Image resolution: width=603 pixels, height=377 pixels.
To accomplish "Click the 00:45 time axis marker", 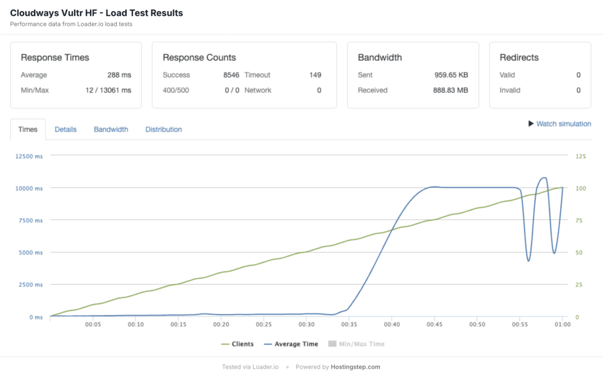I will coord(435,325).
